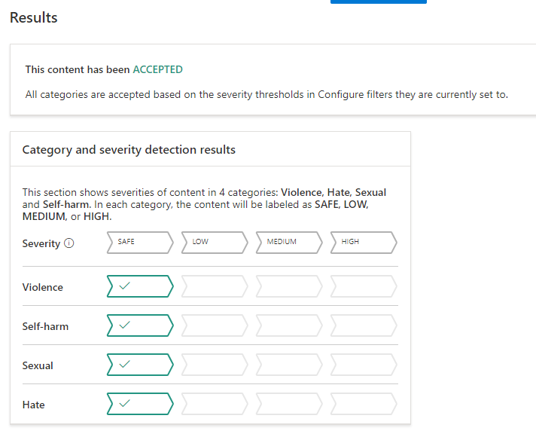This screenshot has height=443, width=536.
Task: Click the Violence LOW severity box
Action: (x=215, y=286)
